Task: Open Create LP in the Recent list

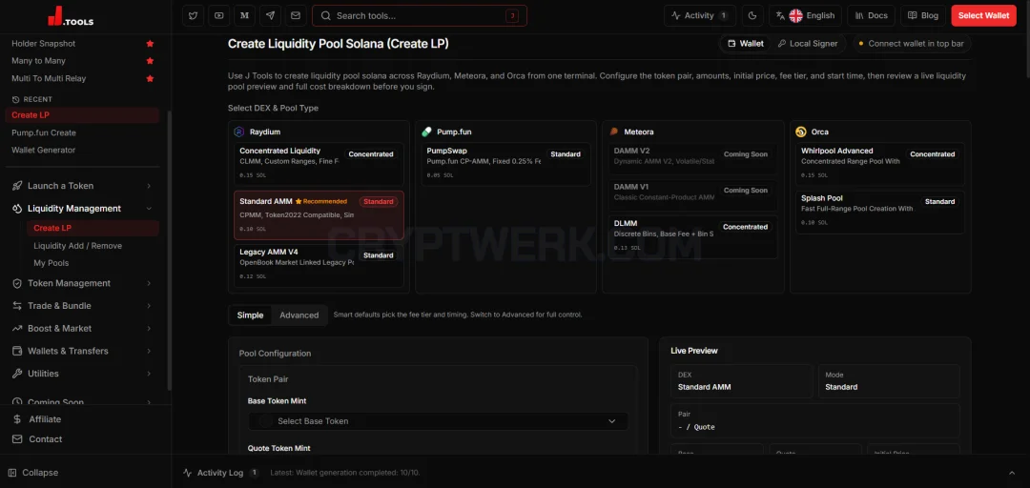Action: coord(82,115)
